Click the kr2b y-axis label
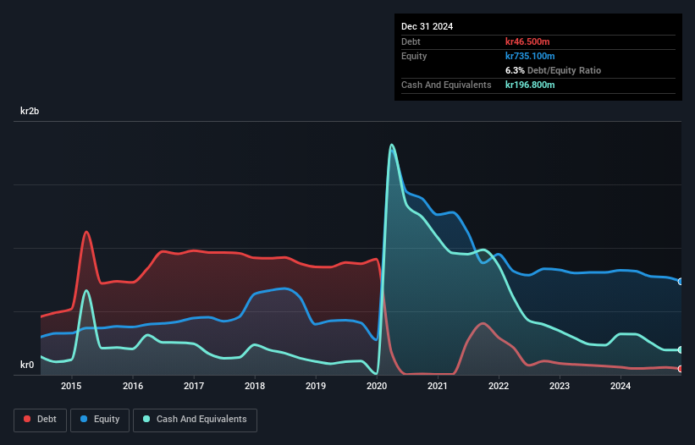Viewport: 695px width, 445px height. (x=30, y=111)
